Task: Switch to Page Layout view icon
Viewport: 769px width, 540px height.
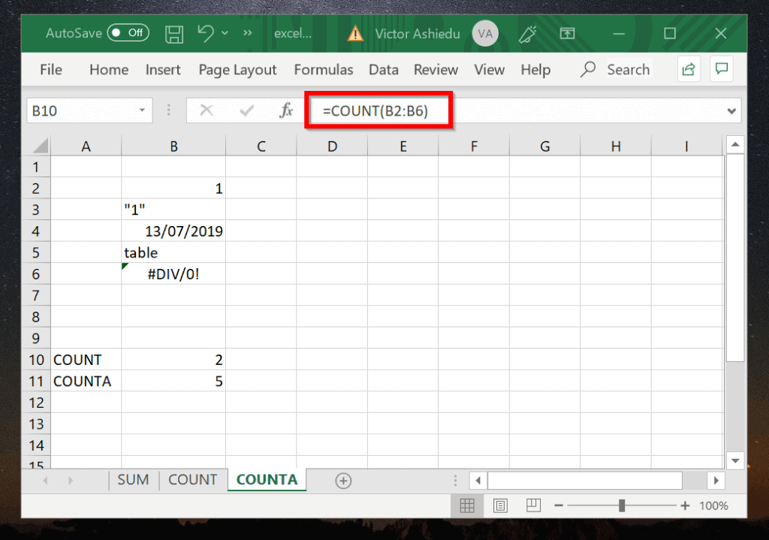Action: [500, 505]
